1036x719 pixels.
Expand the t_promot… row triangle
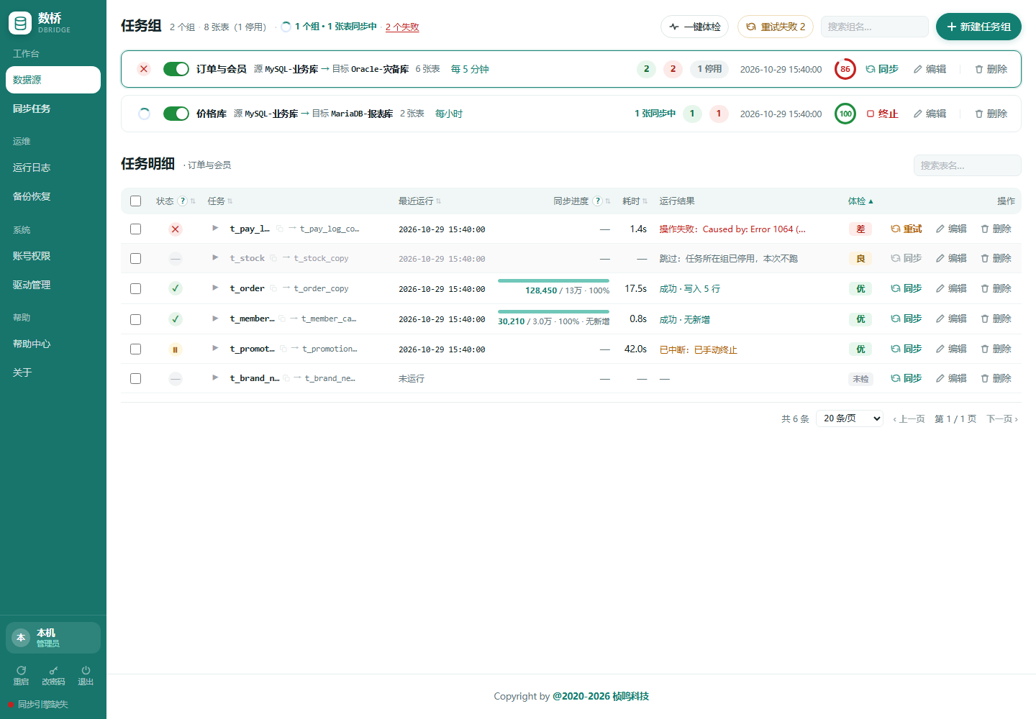click(x=215, y=348)
